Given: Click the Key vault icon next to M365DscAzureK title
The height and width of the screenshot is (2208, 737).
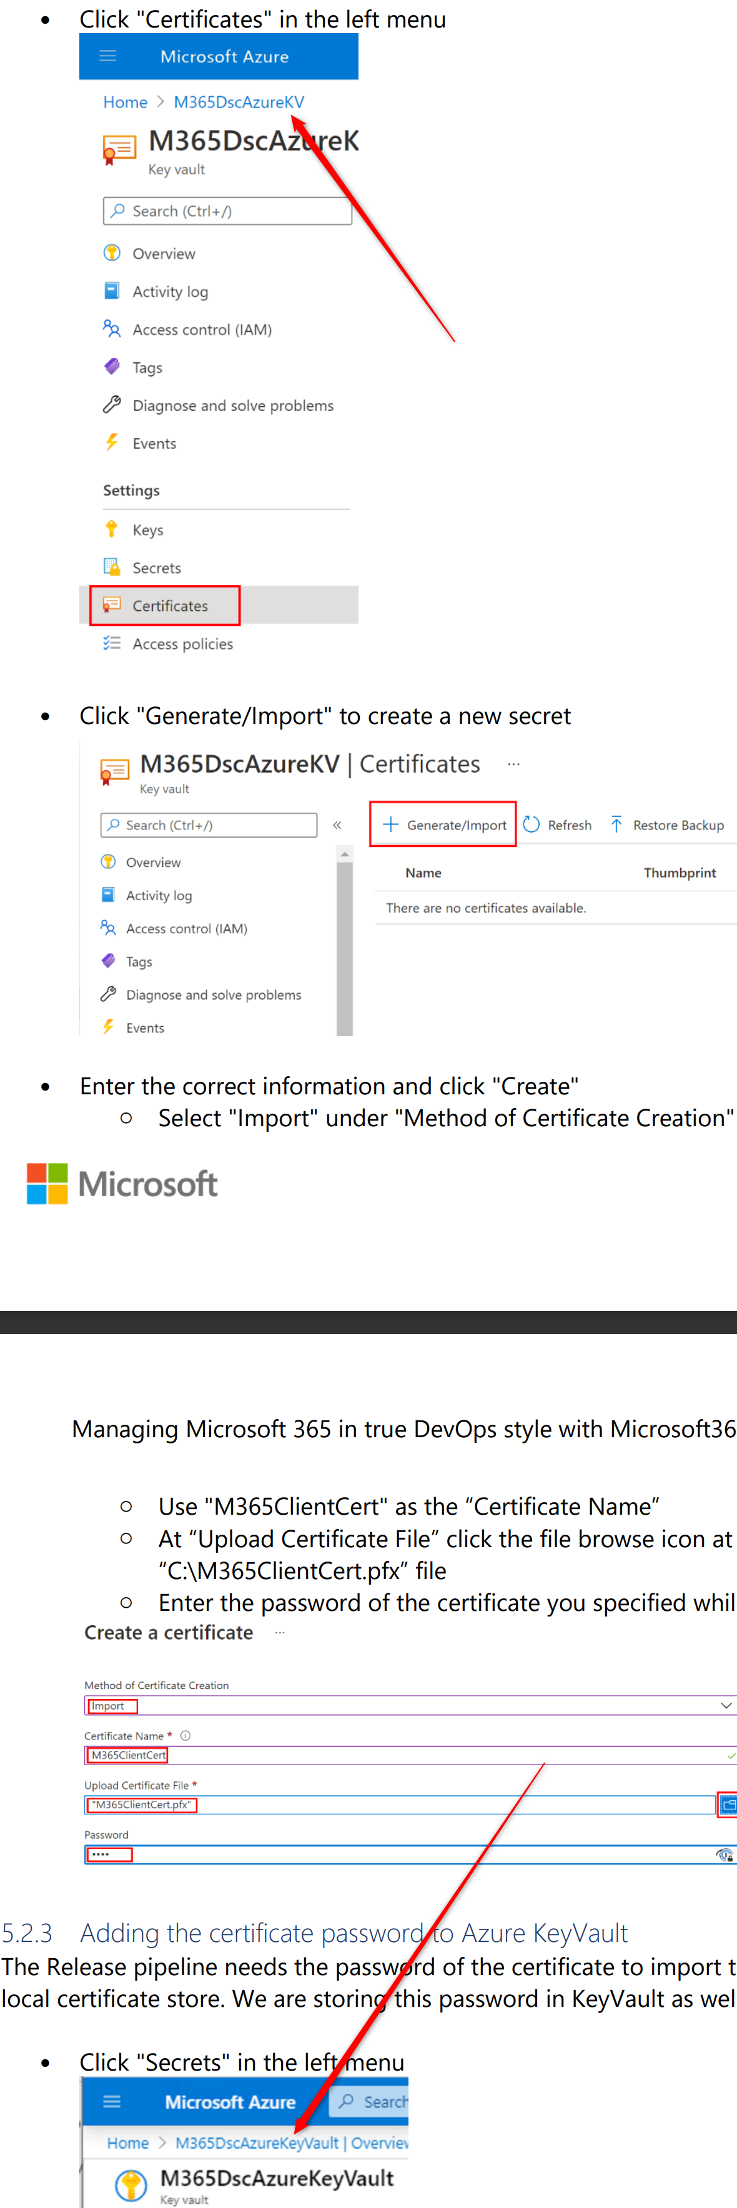Looking at the screenshot, I should [x=118, y=149].
